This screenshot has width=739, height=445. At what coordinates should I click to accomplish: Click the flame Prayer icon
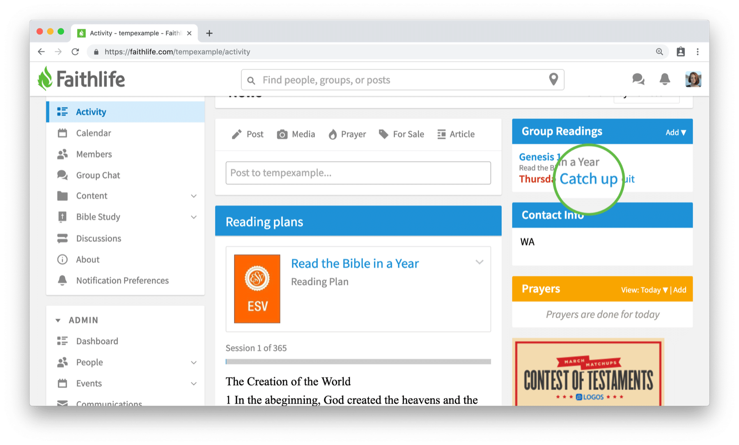point(333,134)
